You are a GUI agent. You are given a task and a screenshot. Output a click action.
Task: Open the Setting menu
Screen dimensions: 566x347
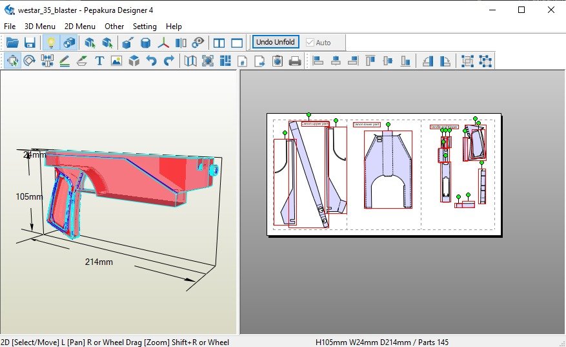click(145, 26)
